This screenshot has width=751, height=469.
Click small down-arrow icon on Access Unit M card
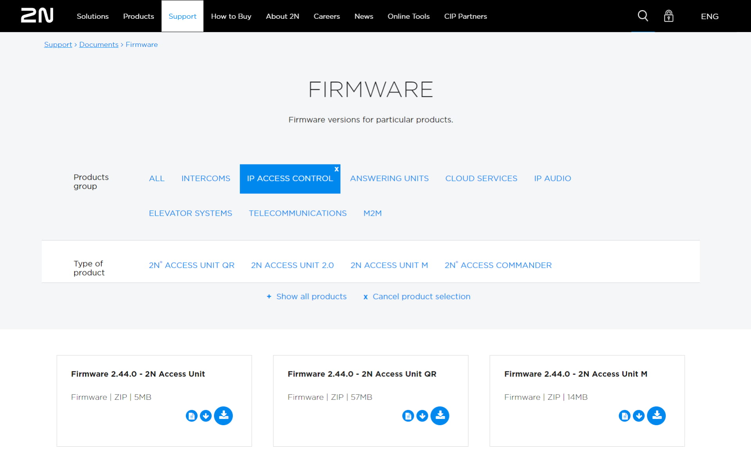point(639,416)
